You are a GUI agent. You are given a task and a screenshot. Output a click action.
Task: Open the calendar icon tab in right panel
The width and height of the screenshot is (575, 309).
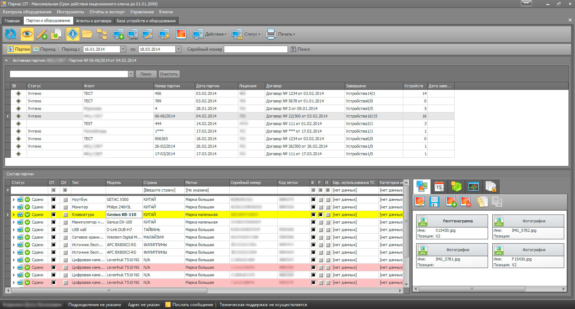(x=439, y=186)
